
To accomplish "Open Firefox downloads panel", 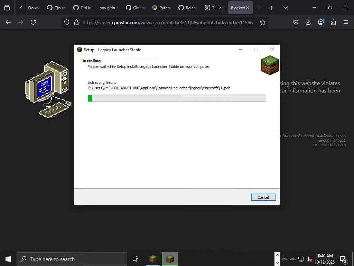I will 308,22.
